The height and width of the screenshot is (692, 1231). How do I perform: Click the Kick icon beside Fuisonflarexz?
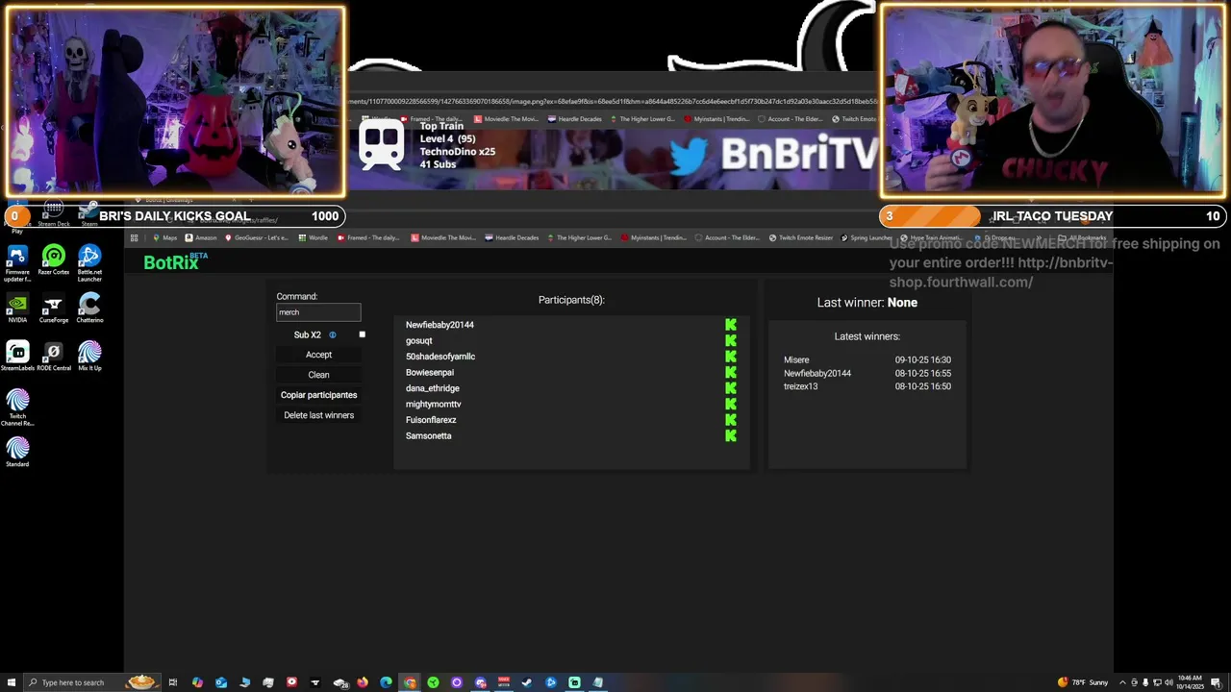click(x=731, y=420)
